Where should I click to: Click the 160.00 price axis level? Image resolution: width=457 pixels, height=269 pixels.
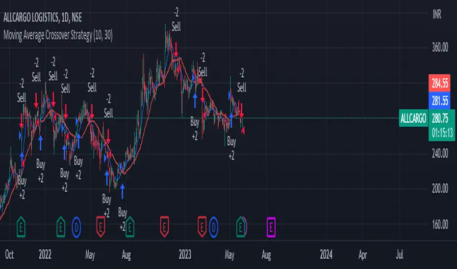click(440, 224)
